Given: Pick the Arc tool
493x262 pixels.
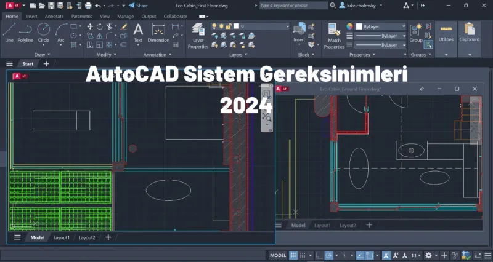Looking at the screenshot, I should pos(60,33).
